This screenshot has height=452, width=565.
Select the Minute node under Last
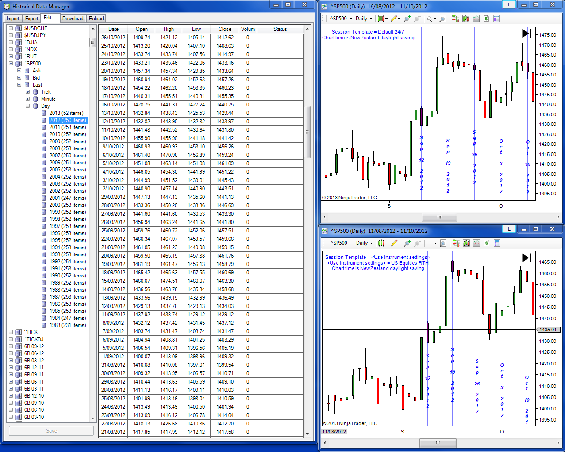[x=48, y=99]
